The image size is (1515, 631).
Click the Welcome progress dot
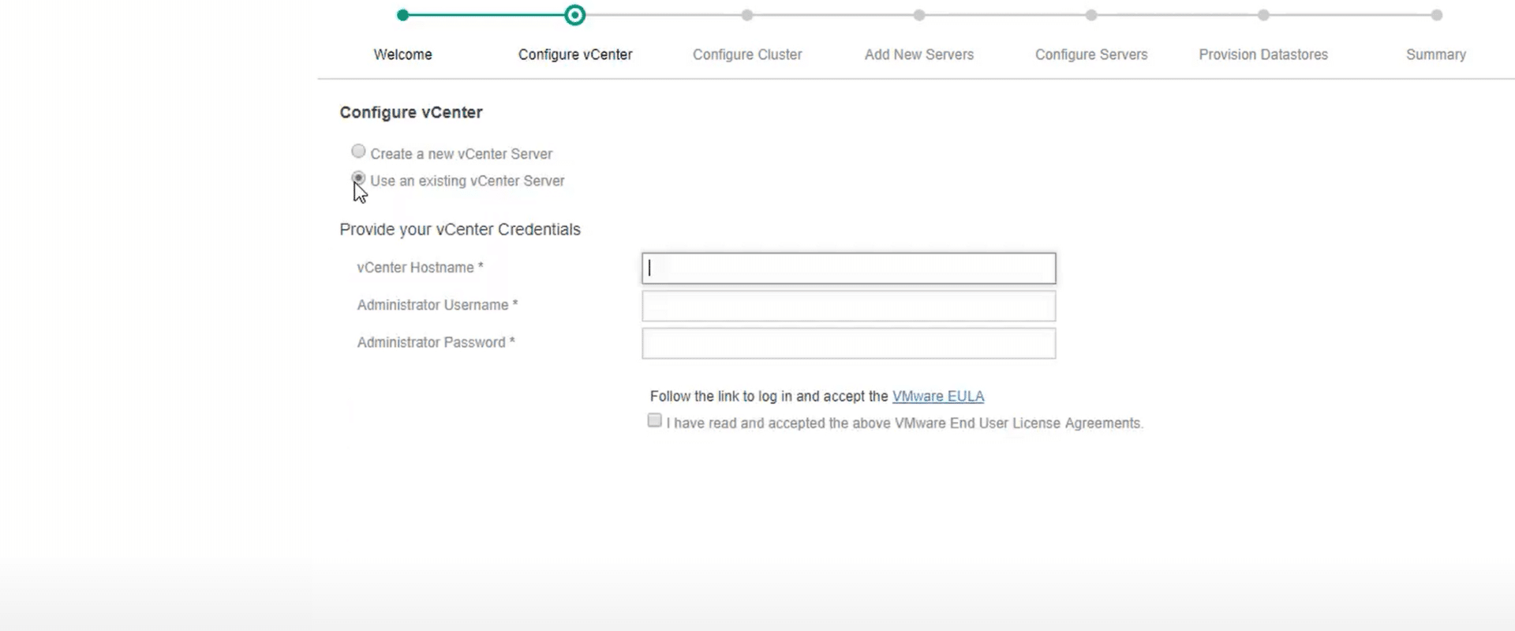click(x=403, y=15)
